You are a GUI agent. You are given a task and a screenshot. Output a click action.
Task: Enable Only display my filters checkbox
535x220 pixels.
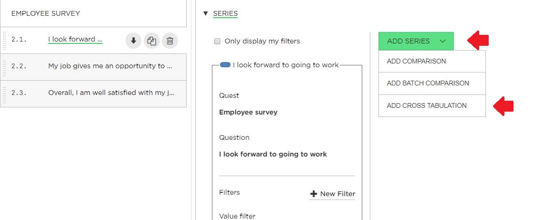pyautogui.click(x=217, y=41)
